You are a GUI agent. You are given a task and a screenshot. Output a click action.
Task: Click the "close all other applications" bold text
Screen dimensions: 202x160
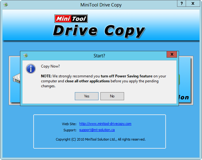pyautogui.click(x=87, y=81)
